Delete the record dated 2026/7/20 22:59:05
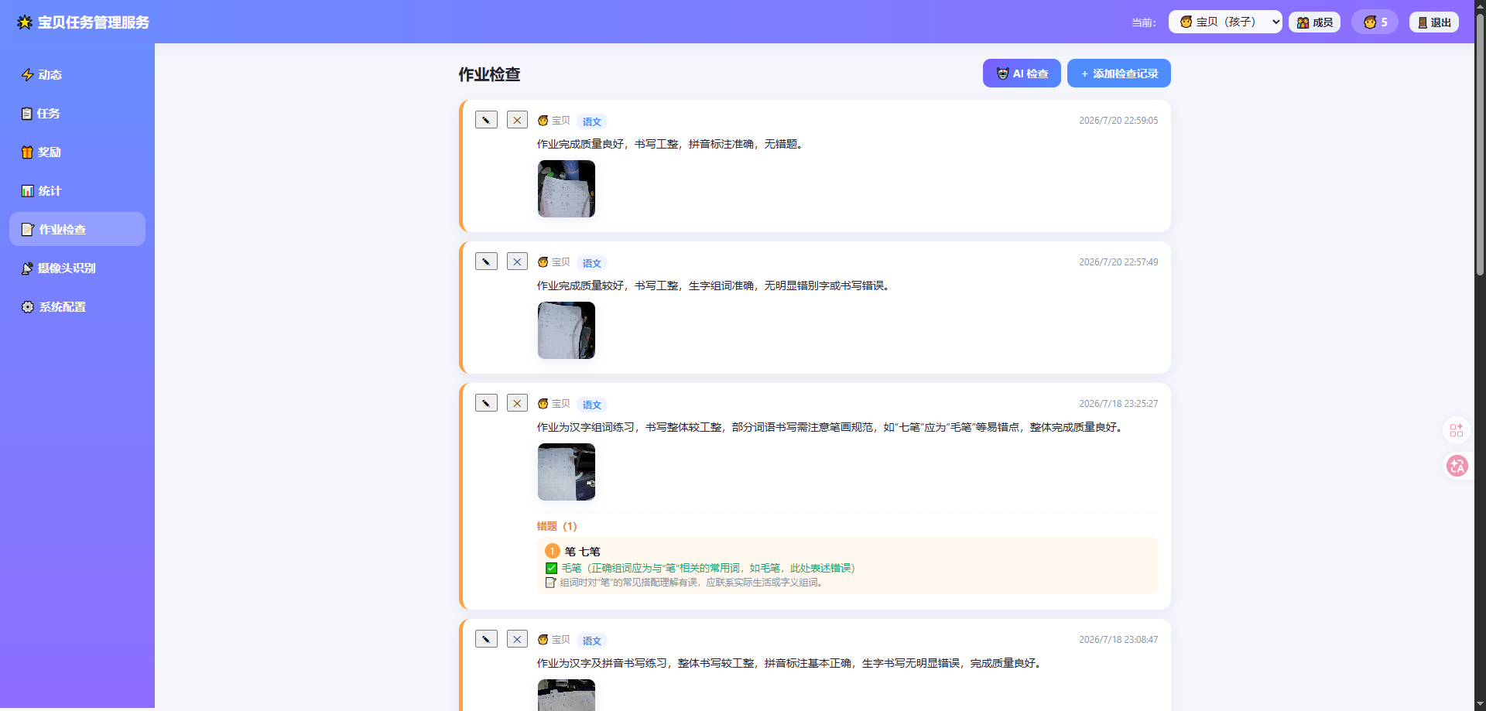 pos(517,120)
